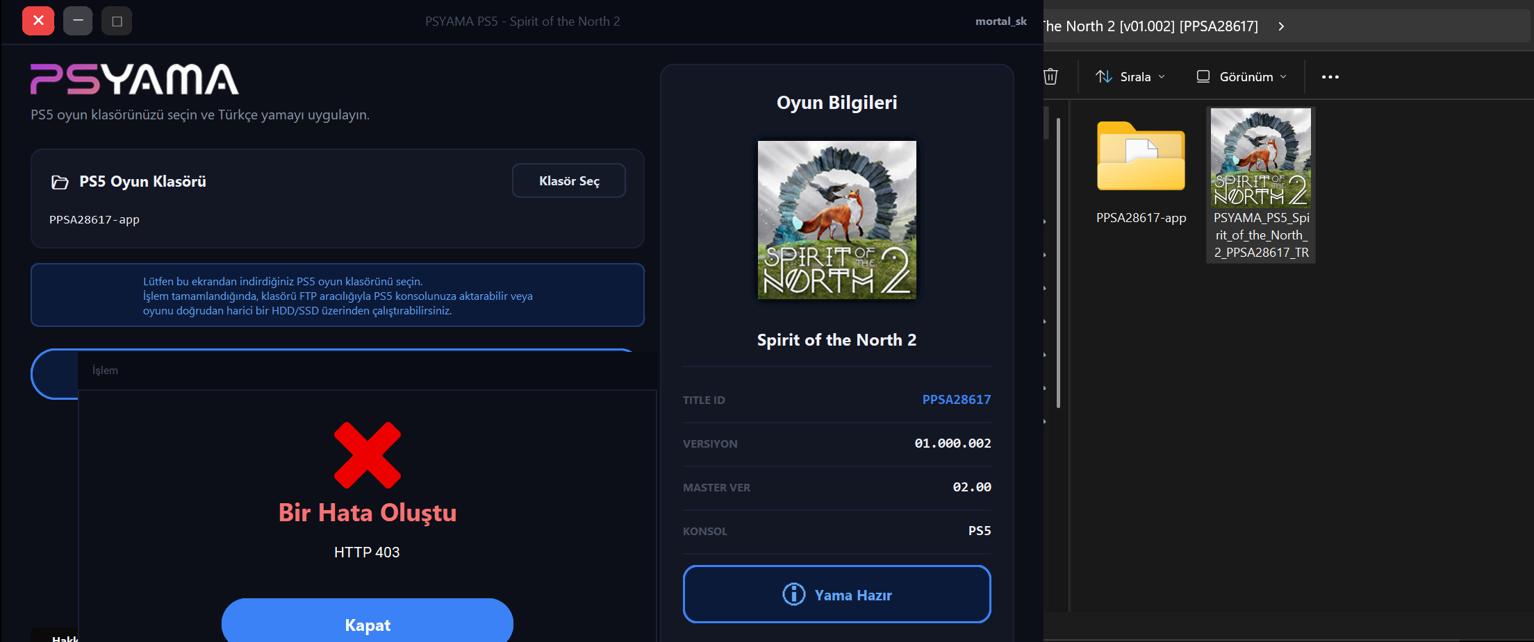Click the Bir Hata Oluştu heading
Viewport: 1534px width, 642px height.
coord(368,512)
